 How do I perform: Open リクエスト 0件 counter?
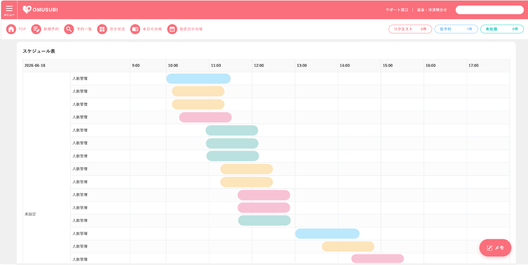[x=410, y=29]
